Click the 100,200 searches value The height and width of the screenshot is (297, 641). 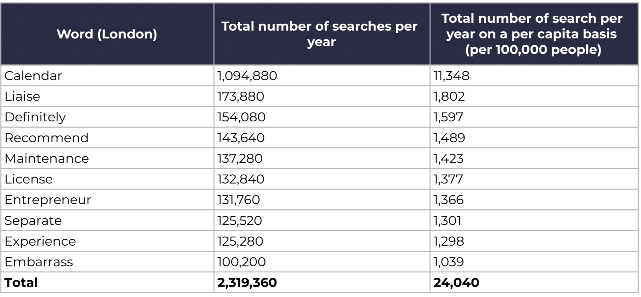pos(241,262)
